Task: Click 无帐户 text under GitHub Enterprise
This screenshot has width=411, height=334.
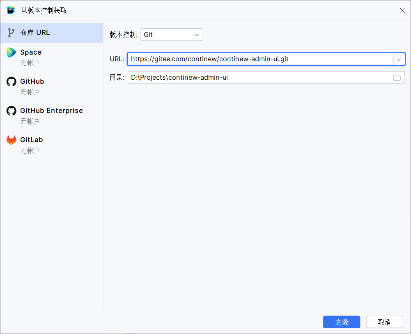Action: click(30, 121)
